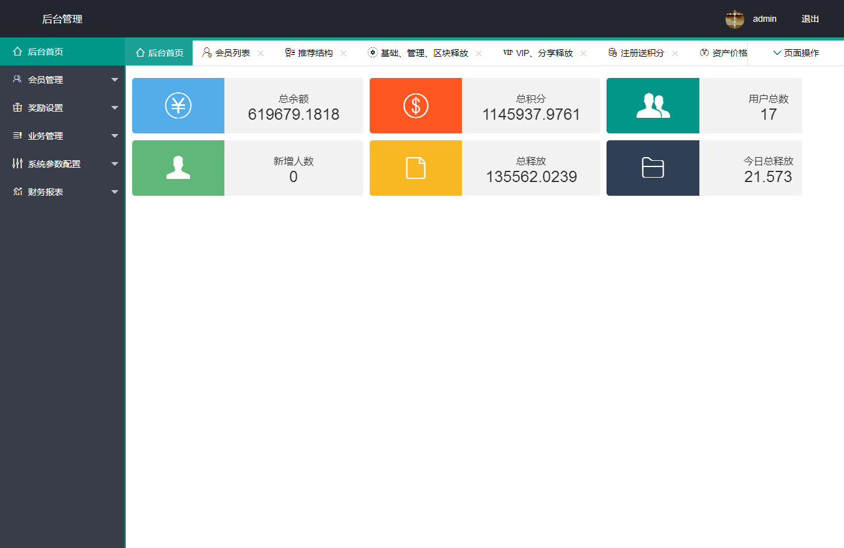Click the two-users icon on the 用户总数 card
844x548 pixels.
pyautogui.click(x=653, y=105)
